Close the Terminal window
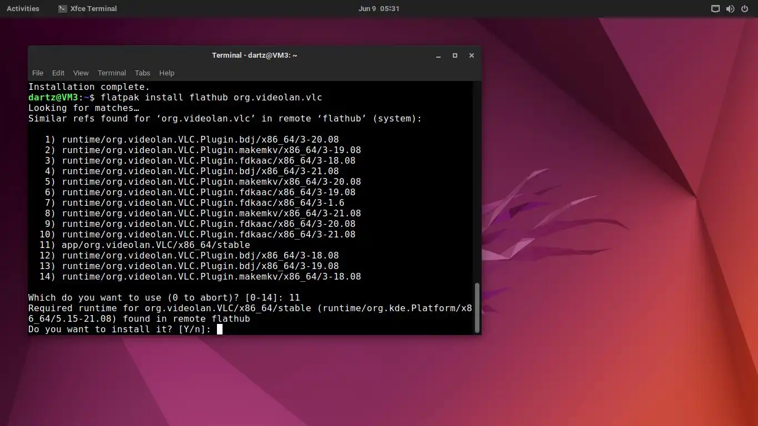The height and width of the screenshot is (426, 758). click(x=472, y=55)
